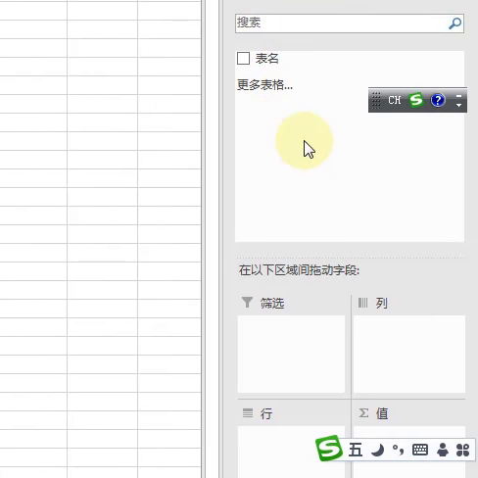This screenshot has width=478, height=478.
Task: Click the 筛选 filter area box
Action: point(291,354)
